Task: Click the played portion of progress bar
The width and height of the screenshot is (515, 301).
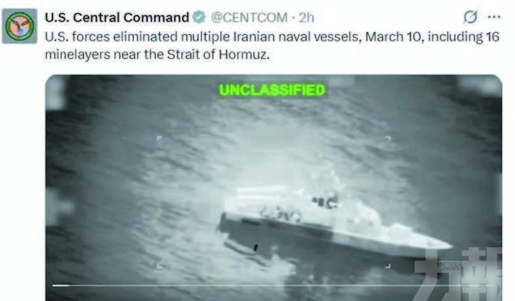Action: 61,285
